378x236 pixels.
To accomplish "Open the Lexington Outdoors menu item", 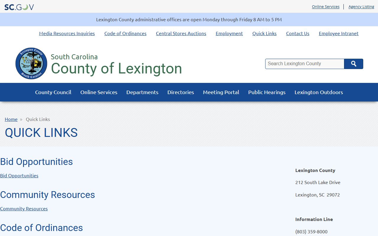I will [319, 92].
